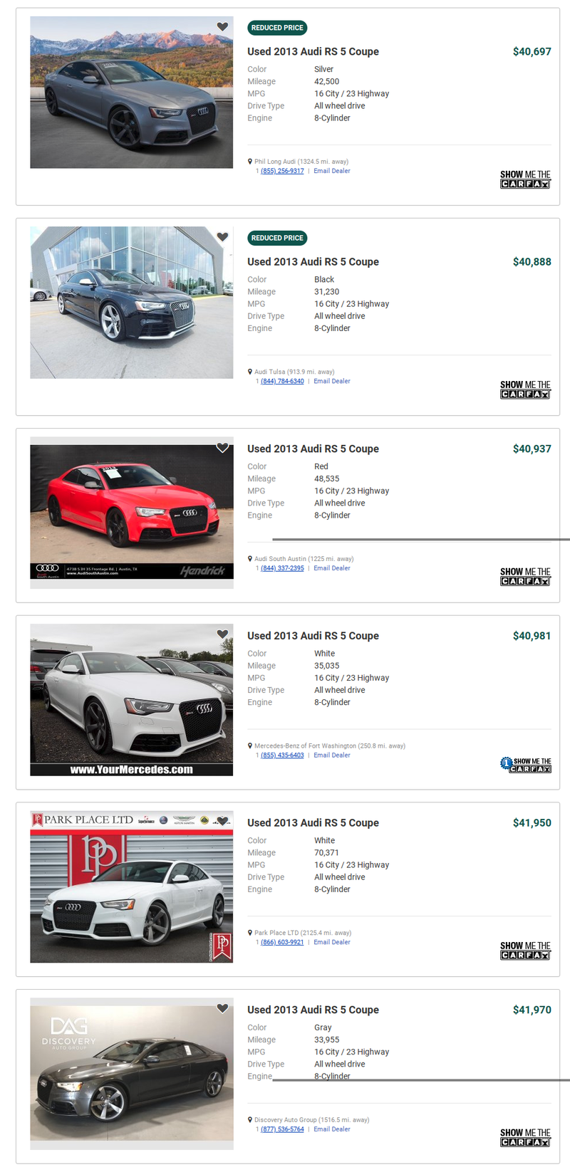Show the Carfax for the $40,697 silver RS 5
570x1172 pixels.
pos(525,179)
